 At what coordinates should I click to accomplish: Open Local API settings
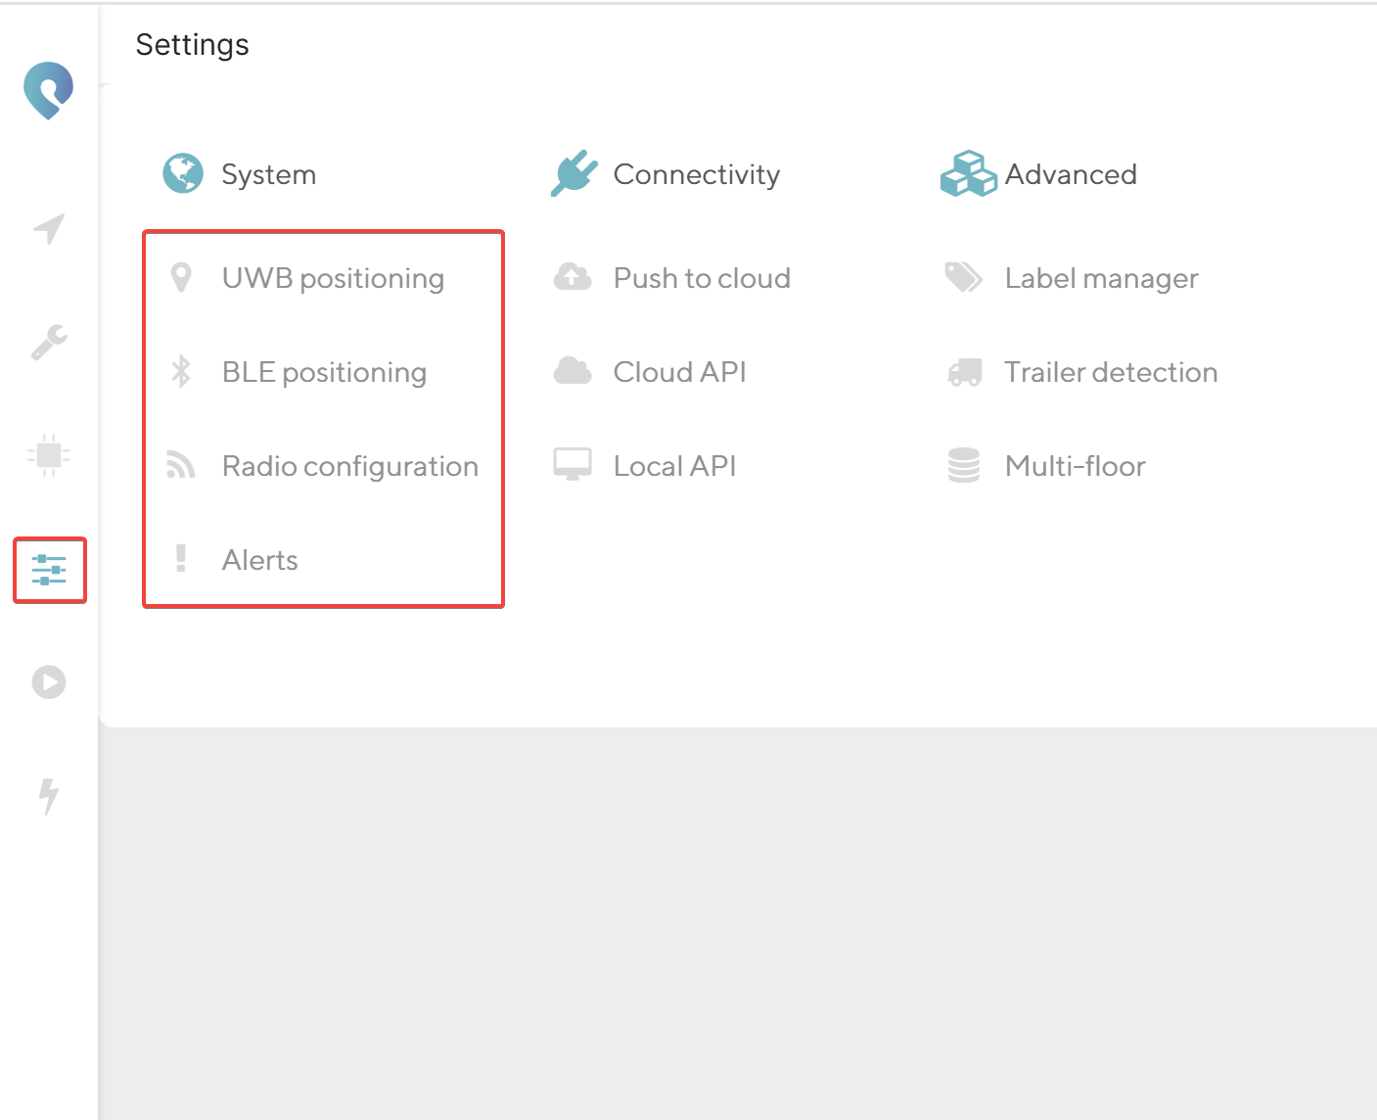pos(674,466)
